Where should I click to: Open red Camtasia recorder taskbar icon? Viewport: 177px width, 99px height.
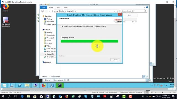130,97
